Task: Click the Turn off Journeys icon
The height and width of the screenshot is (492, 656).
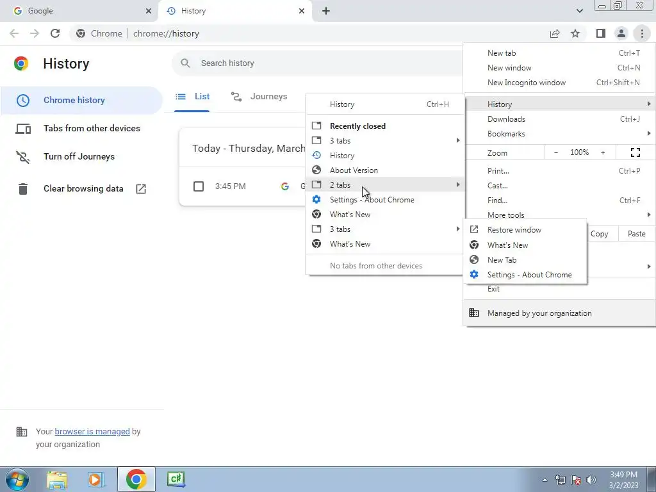Action: [23, 157]
